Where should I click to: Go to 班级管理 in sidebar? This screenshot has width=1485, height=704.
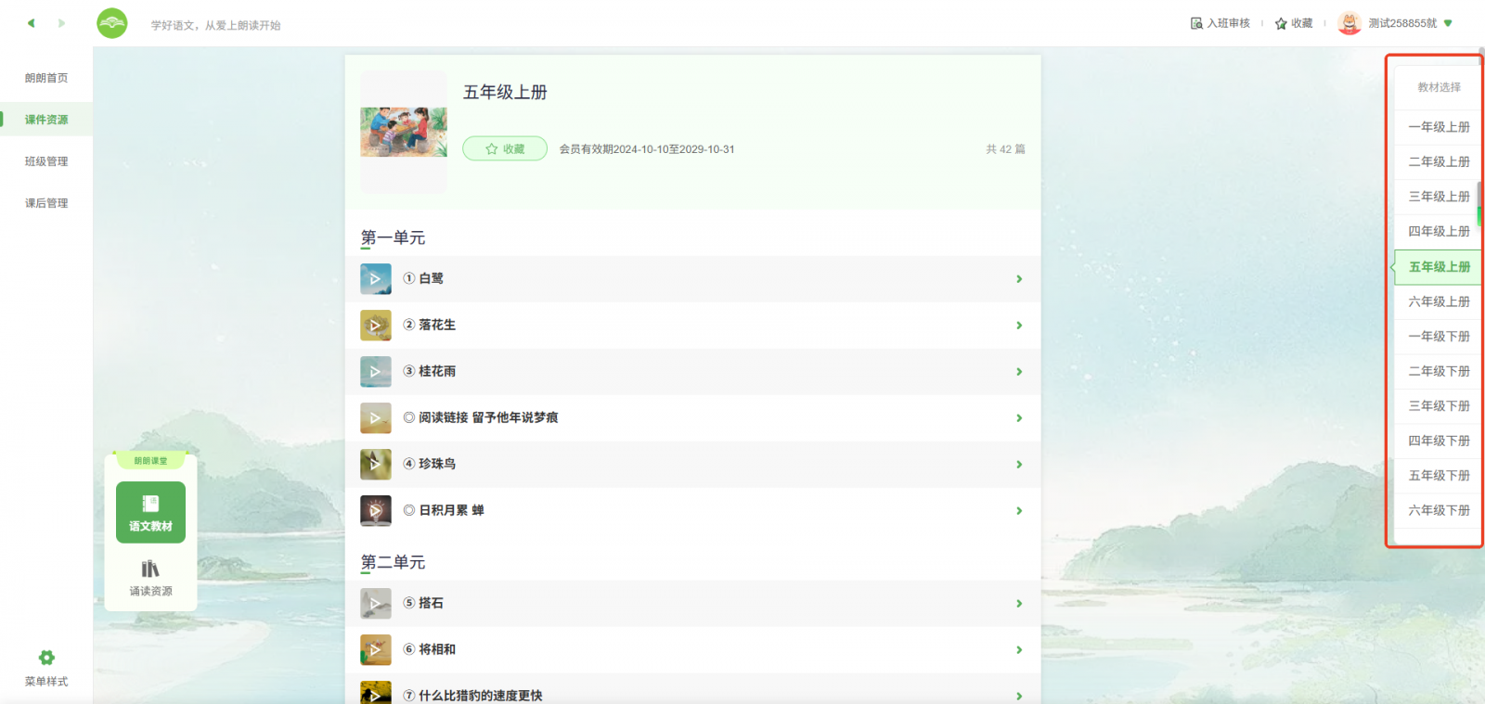pos(46,161)
